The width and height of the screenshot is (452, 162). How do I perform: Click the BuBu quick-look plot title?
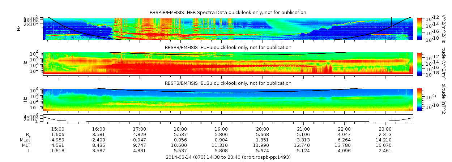click(x=228, y=83)
